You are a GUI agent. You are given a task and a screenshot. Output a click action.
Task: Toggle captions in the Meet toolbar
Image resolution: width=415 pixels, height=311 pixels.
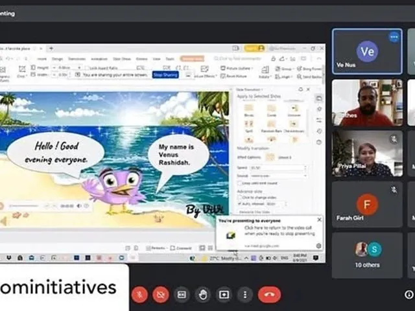click(x=182, y=294)
